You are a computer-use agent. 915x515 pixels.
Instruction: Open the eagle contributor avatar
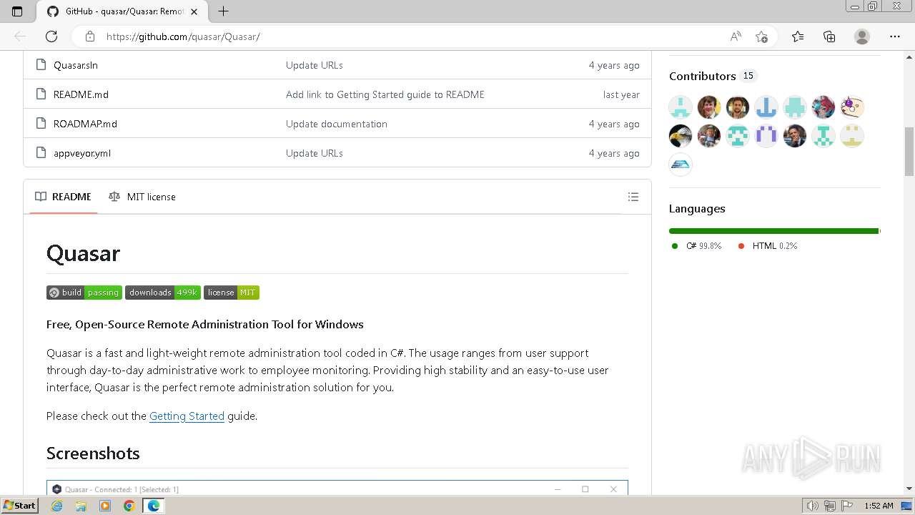pos(681,136)
